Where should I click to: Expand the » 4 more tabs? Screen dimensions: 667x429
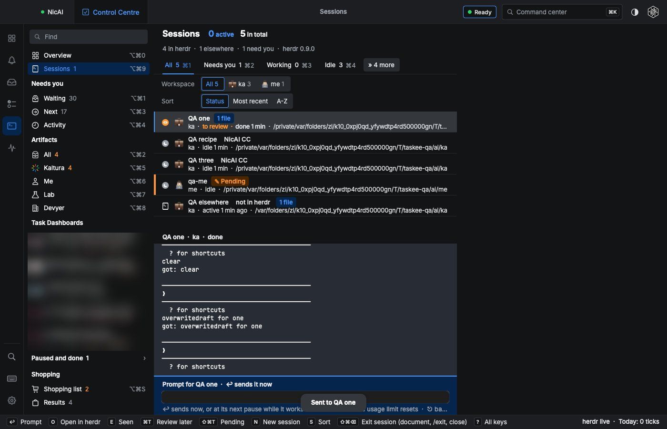click(x=381, y=65)
